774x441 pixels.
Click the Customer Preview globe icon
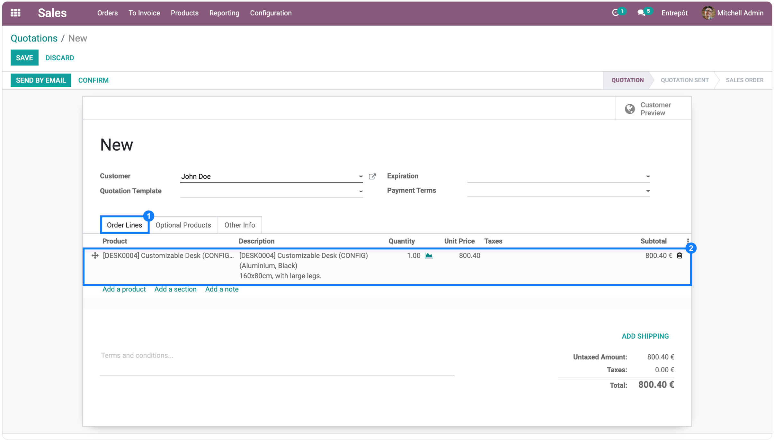click(x=630, y=109)
